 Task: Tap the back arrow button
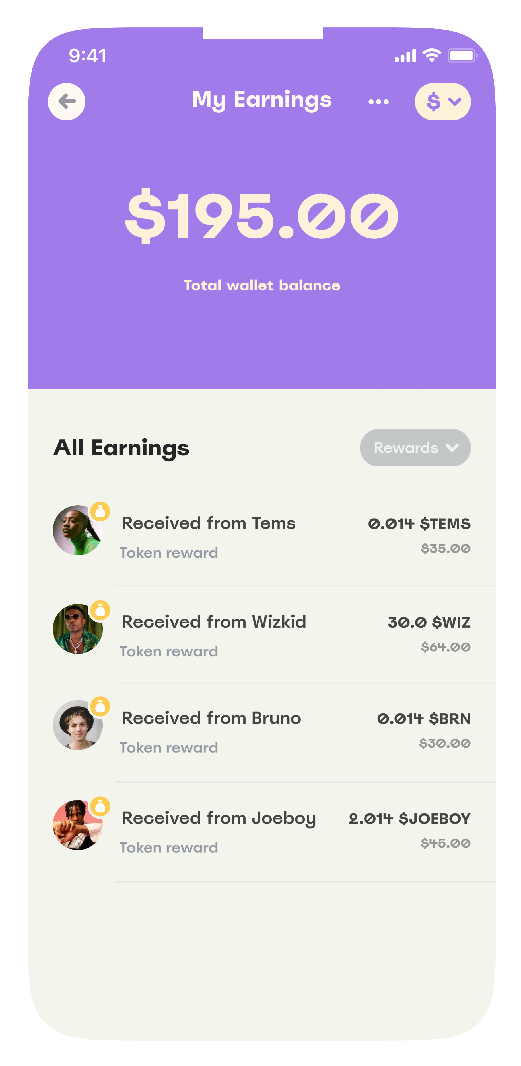pyautogui.click(x=67, y=102)
